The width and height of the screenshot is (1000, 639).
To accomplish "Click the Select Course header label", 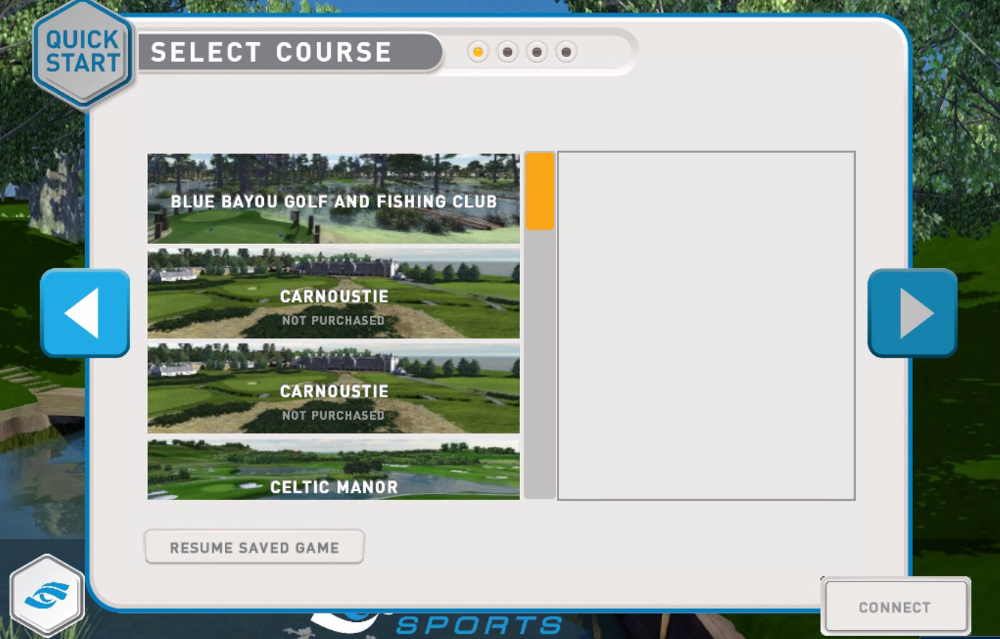I will pyautogui.click(x=271, y=52).
